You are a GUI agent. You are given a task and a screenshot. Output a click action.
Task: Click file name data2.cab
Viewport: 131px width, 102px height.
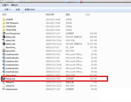(10, 44)
